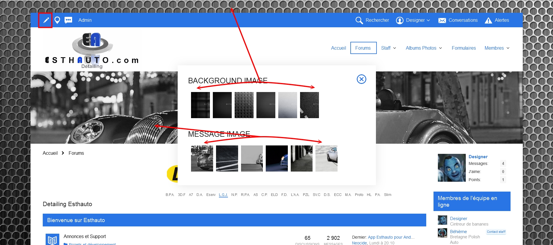The width and height of the screenshot is (553, 245).
Task: Select the fourth dark background swatch
Action: (266, 105)
